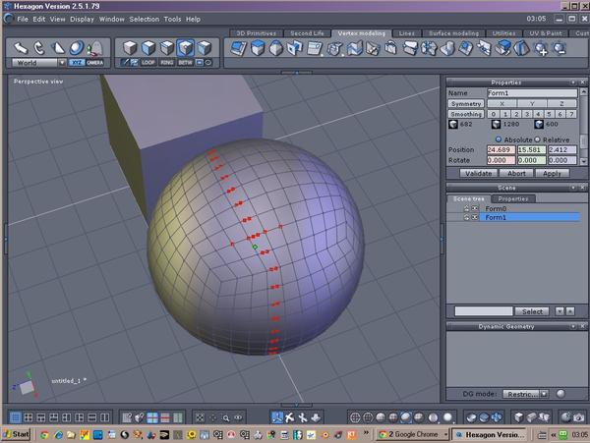The height and width of the screenshot is (443, 590).
Task: Toggle symmetry on the X axis
Action: (501, 103)
